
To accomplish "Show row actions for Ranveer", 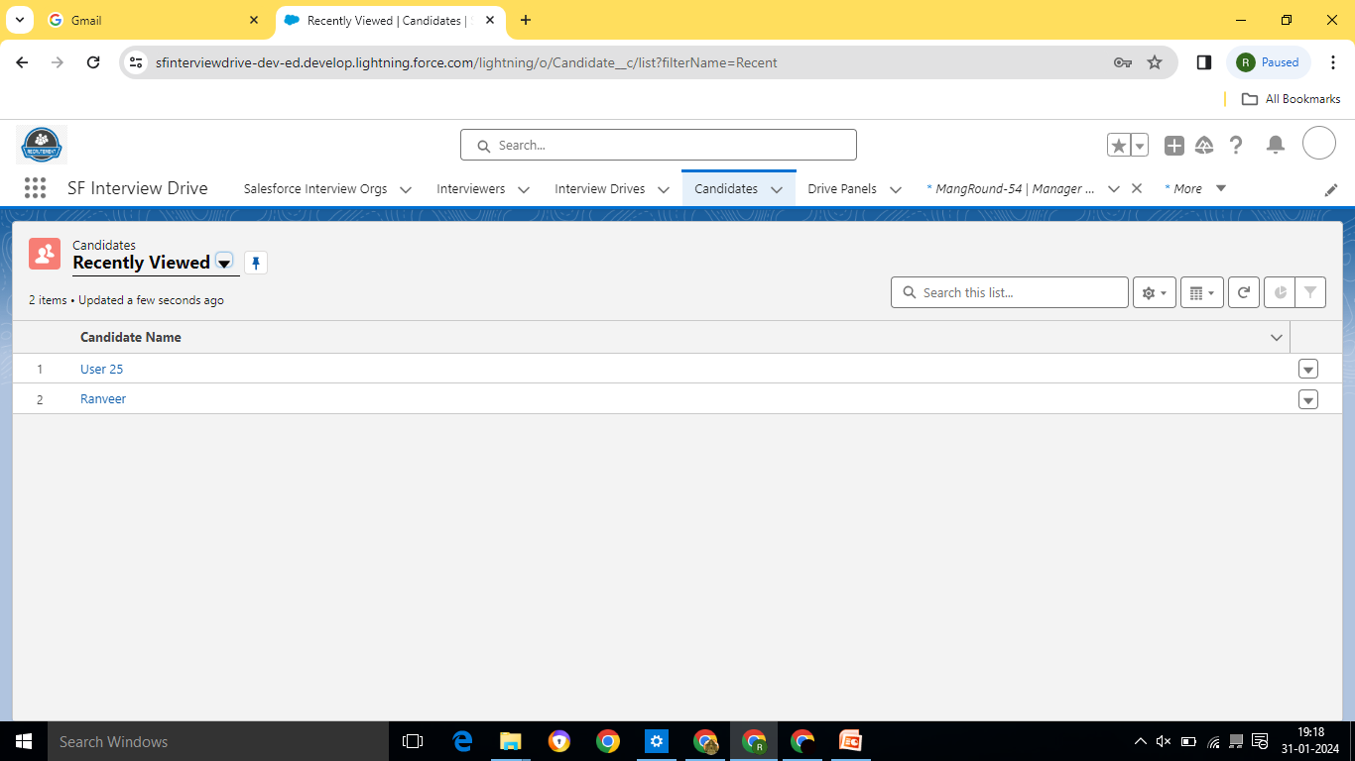I will click(x=1308, y=399).
